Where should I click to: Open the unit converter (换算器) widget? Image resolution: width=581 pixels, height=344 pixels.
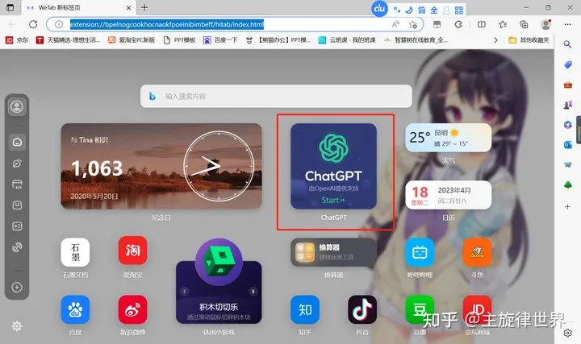pos(333,252)
